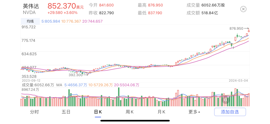270x124 pixels.
Task: Expand the 更多 dropdown menu
Action: [194, 112]
